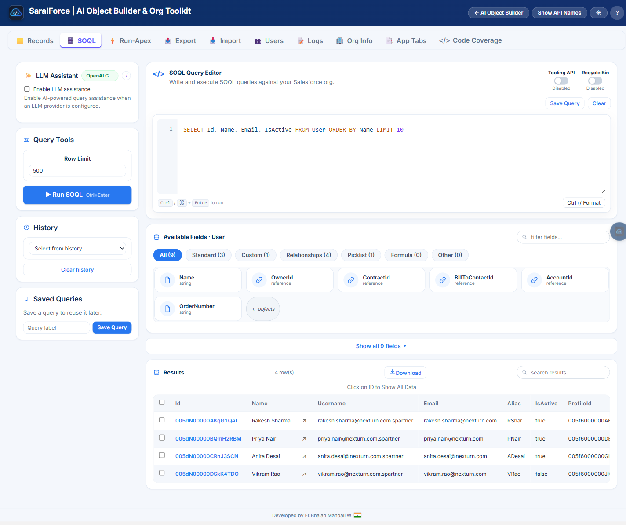Toggle the Recycle Bin switch
The image size is (626, 525).
click(595, 81)
